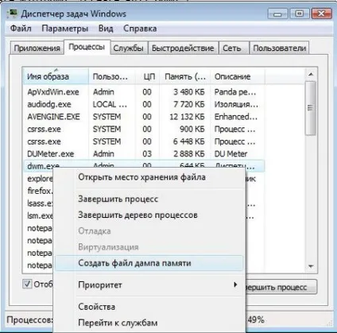Sort by Описание column header

[238, 76]
